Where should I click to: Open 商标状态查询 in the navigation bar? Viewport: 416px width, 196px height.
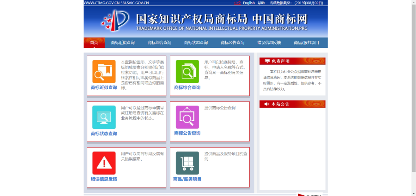pyautogui.click(x=196, y=43)
